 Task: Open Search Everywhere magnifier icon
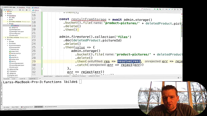click(181, 9)
